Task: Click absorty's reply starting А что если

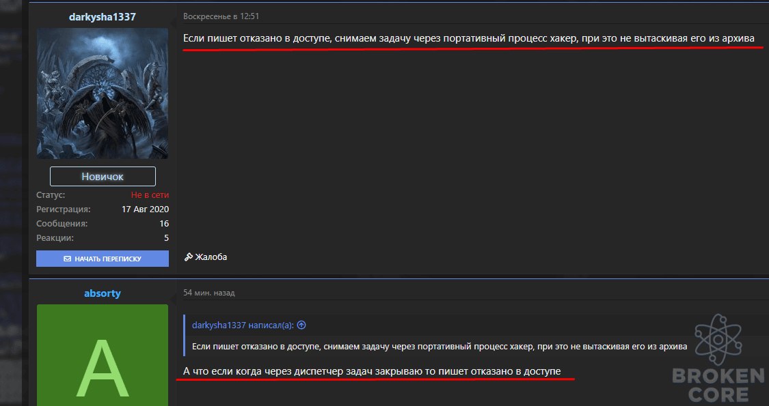Action: point(372,371)
